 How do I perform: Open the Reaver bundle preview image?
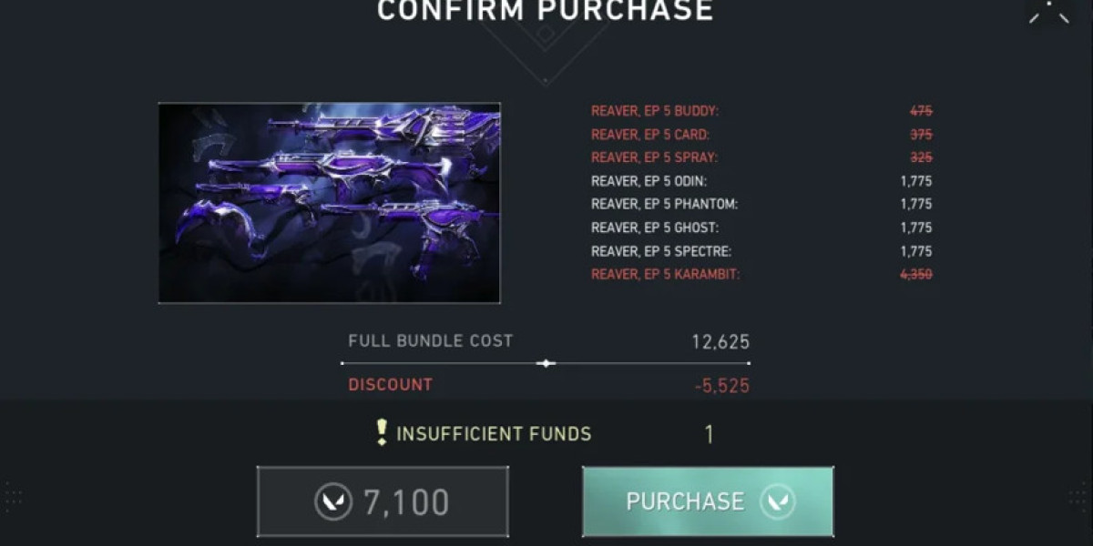point(329,202)
